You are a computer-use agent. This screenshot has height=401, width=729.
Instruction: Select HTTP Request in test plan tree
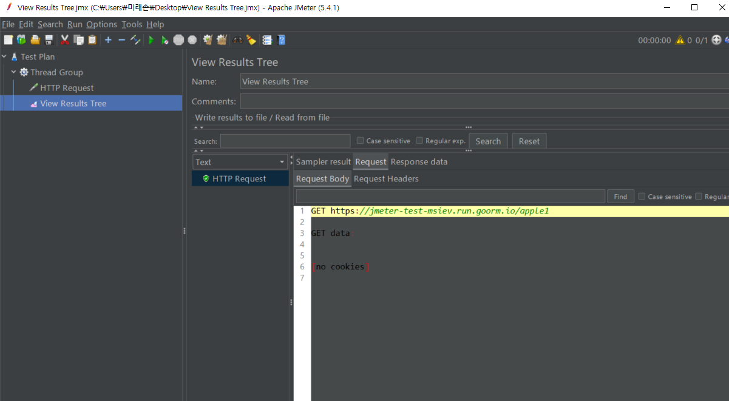pos(67,88)
